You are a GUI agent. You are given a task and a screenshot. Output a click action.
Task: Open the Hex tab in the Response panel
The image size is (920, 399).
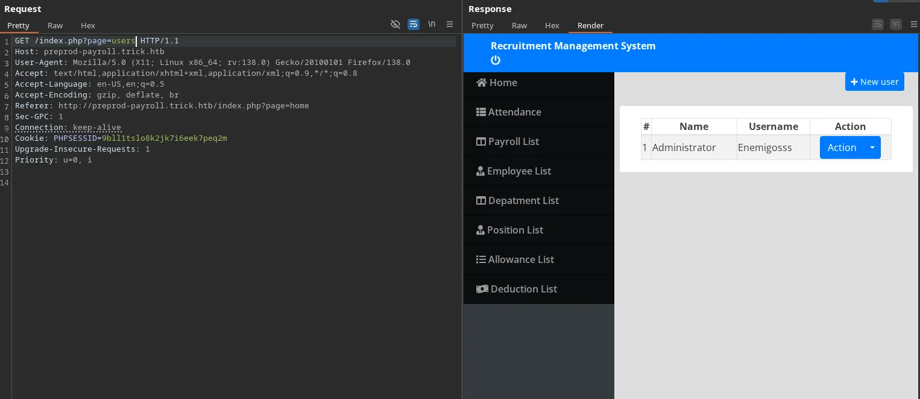pyautogui.click(x=552, y=25)
